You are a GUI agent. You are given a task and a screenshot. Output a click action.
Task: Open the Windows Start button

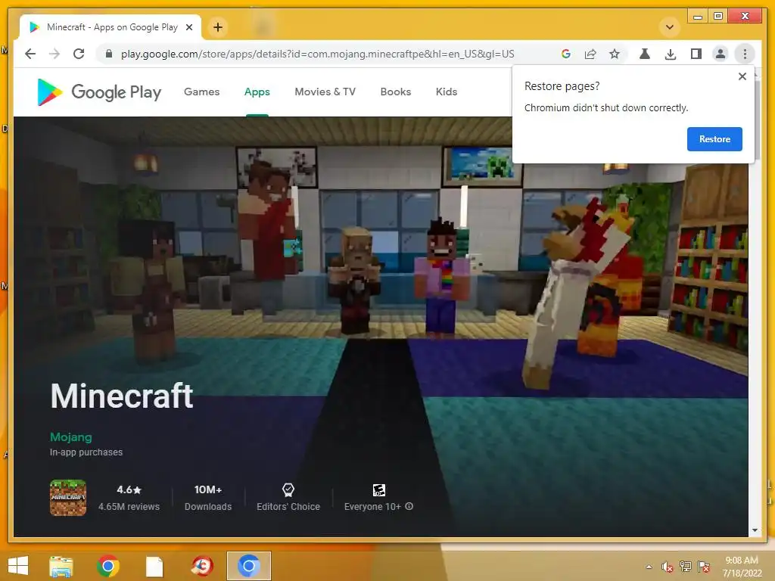(18, 566)
